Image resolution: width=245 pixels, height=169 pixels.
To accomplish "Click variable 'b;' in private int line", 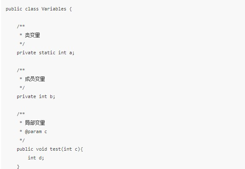I will click(52, 97).
